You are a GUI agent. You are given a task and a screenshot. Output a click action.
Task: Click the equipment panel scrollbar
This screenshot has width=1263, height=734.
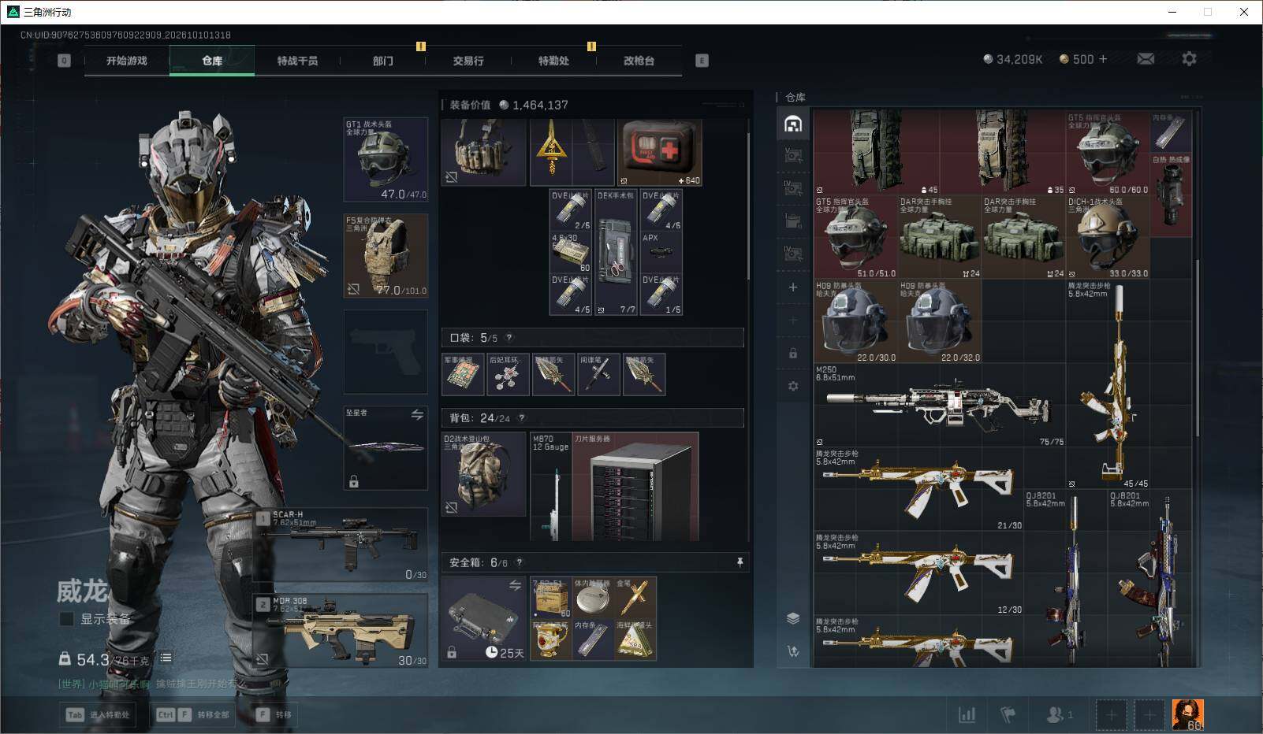point(747,205)
